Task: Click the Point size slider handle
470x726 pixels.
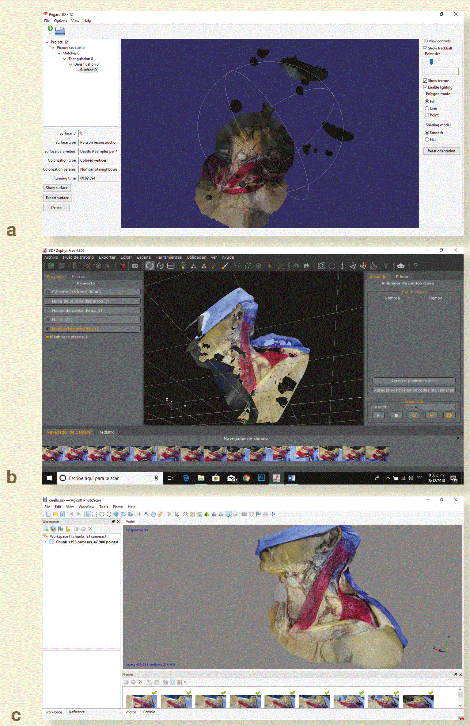Action: [431, 62]
